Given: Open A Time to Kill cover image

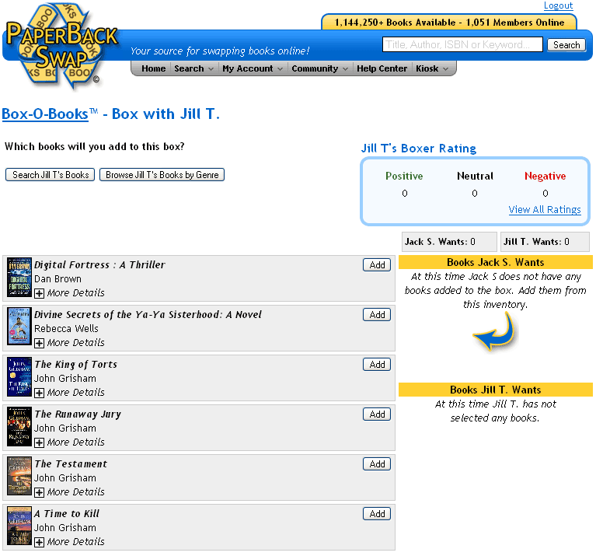Looking at the screenshot, I should tap(19, 526).
